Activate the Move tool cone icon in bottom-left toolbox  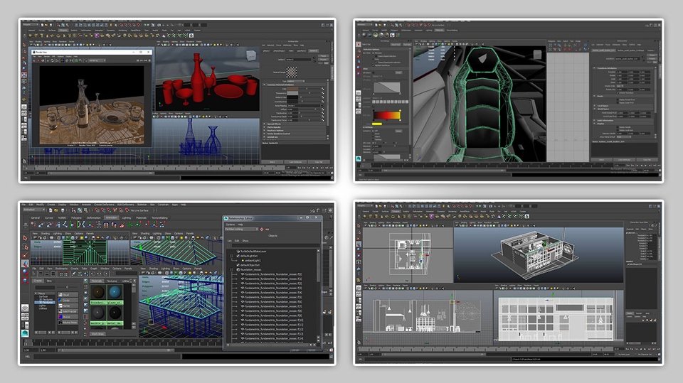click(25, 264)
